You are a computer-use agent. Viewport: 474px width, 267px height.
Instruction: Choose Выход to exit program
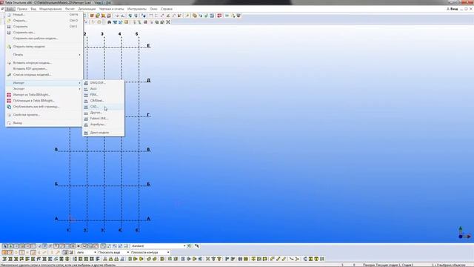coord(44,123)
